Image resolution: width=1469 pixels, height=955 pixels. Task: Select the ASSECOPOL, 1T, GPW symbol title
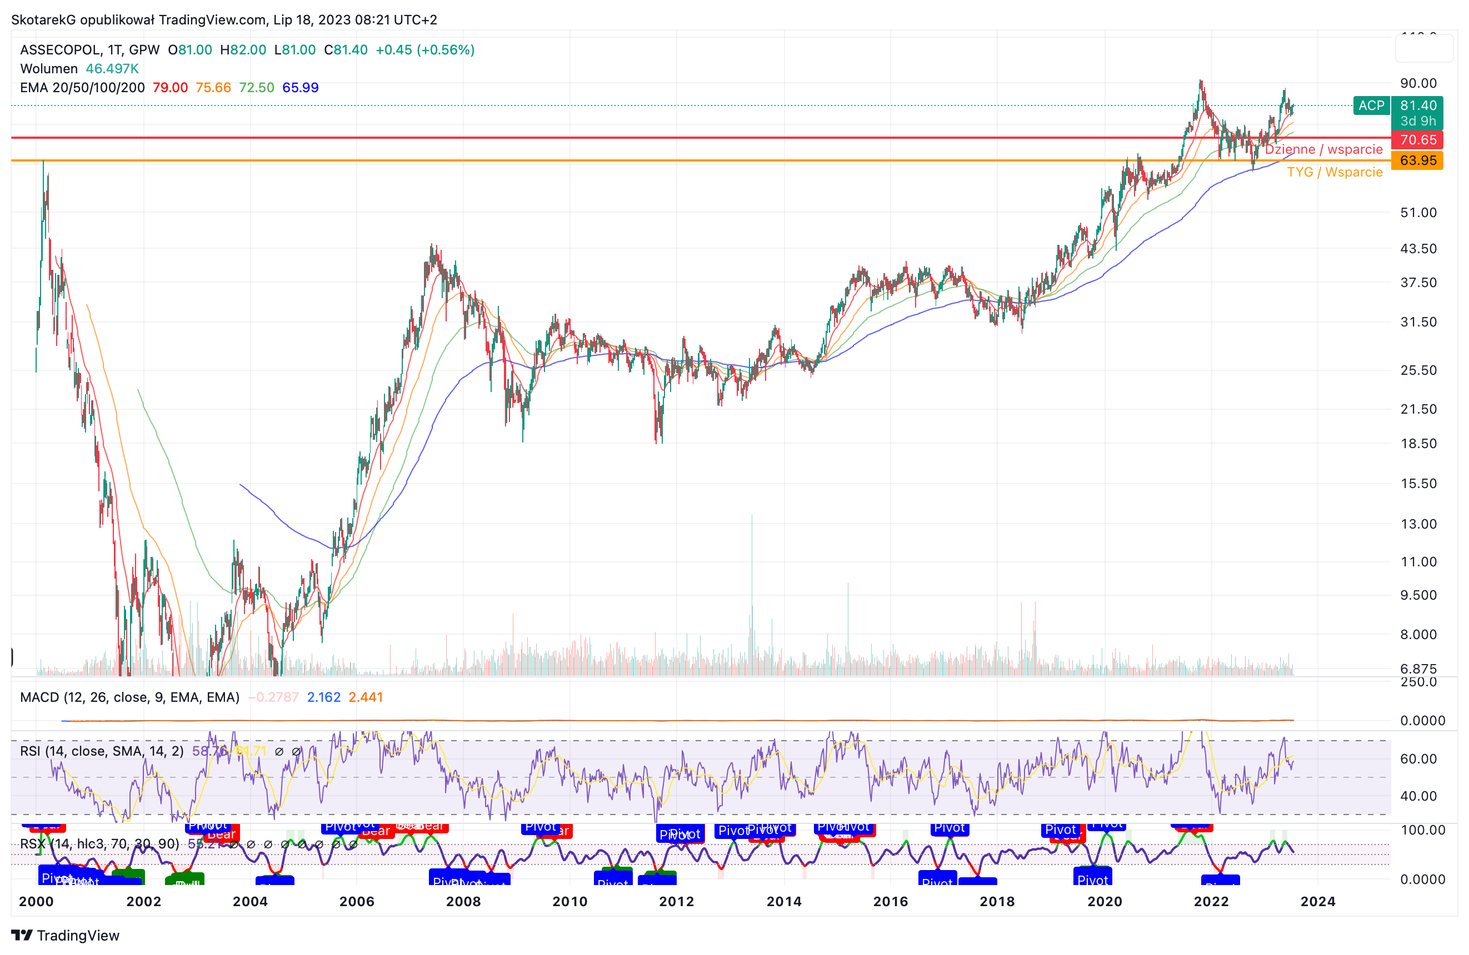coord(89,50)
